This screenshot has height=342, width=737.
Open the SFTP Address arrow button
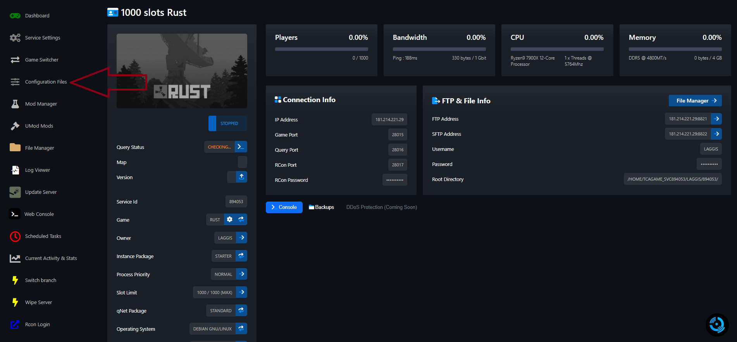[x=716, y=134]
